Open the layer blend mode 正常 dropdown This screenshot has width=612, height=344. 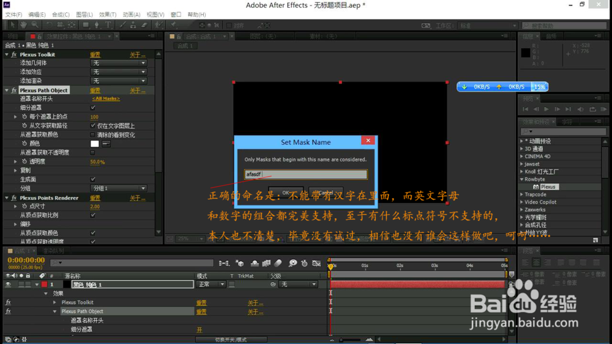pyautogui.click(x=211, y=284)
